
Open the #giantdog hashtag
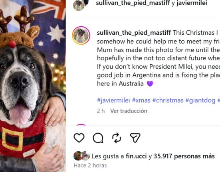pos(200,101)
